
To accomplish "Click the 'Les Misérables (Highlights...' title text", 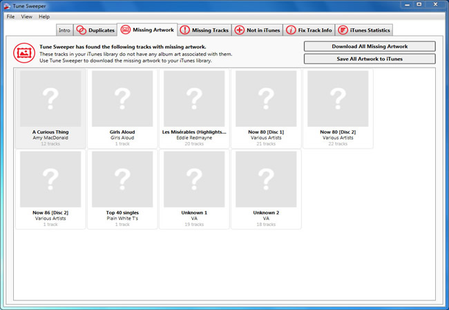I will 194,132.
